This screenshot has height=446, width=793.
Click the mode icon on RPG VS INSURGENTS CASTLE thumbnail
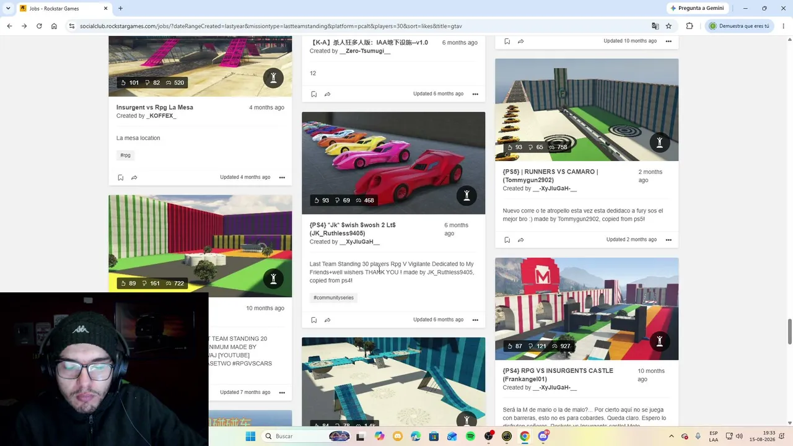tap(660, 341)
